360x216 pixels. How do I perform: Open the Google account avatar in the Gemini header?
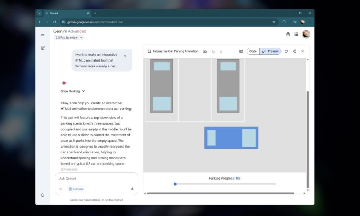click(x=306, y=34)
